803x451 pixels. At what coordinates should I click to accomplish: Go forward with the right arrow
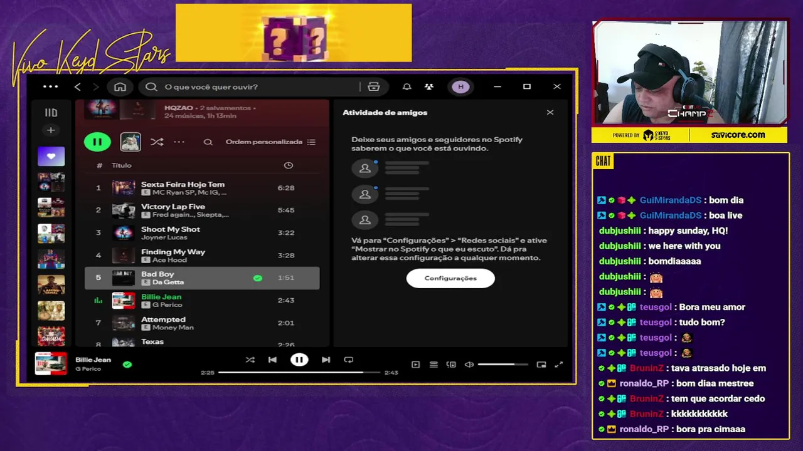click(x=96, y=86)
